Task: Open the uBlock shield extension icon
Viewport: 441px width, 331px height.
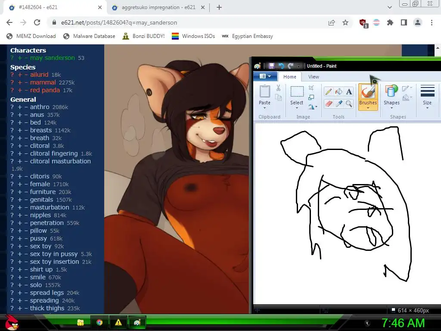Action: 363,23
